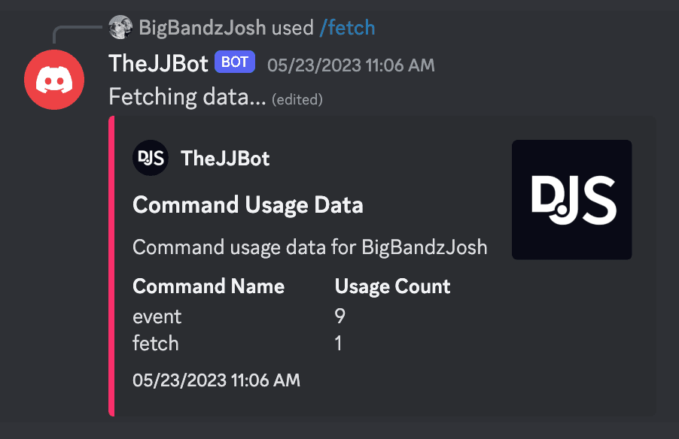
Task: Open the large DJS thumbnail image
Action: (571, 199)
